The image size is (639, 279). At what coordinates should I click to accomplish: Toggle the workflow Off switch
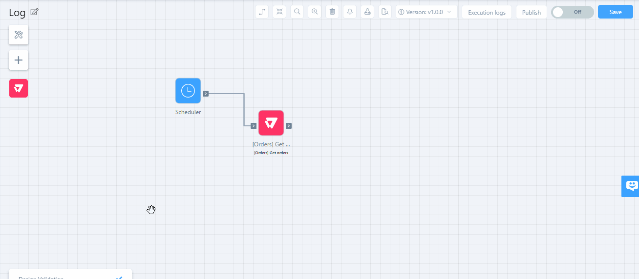coord(572,12)
